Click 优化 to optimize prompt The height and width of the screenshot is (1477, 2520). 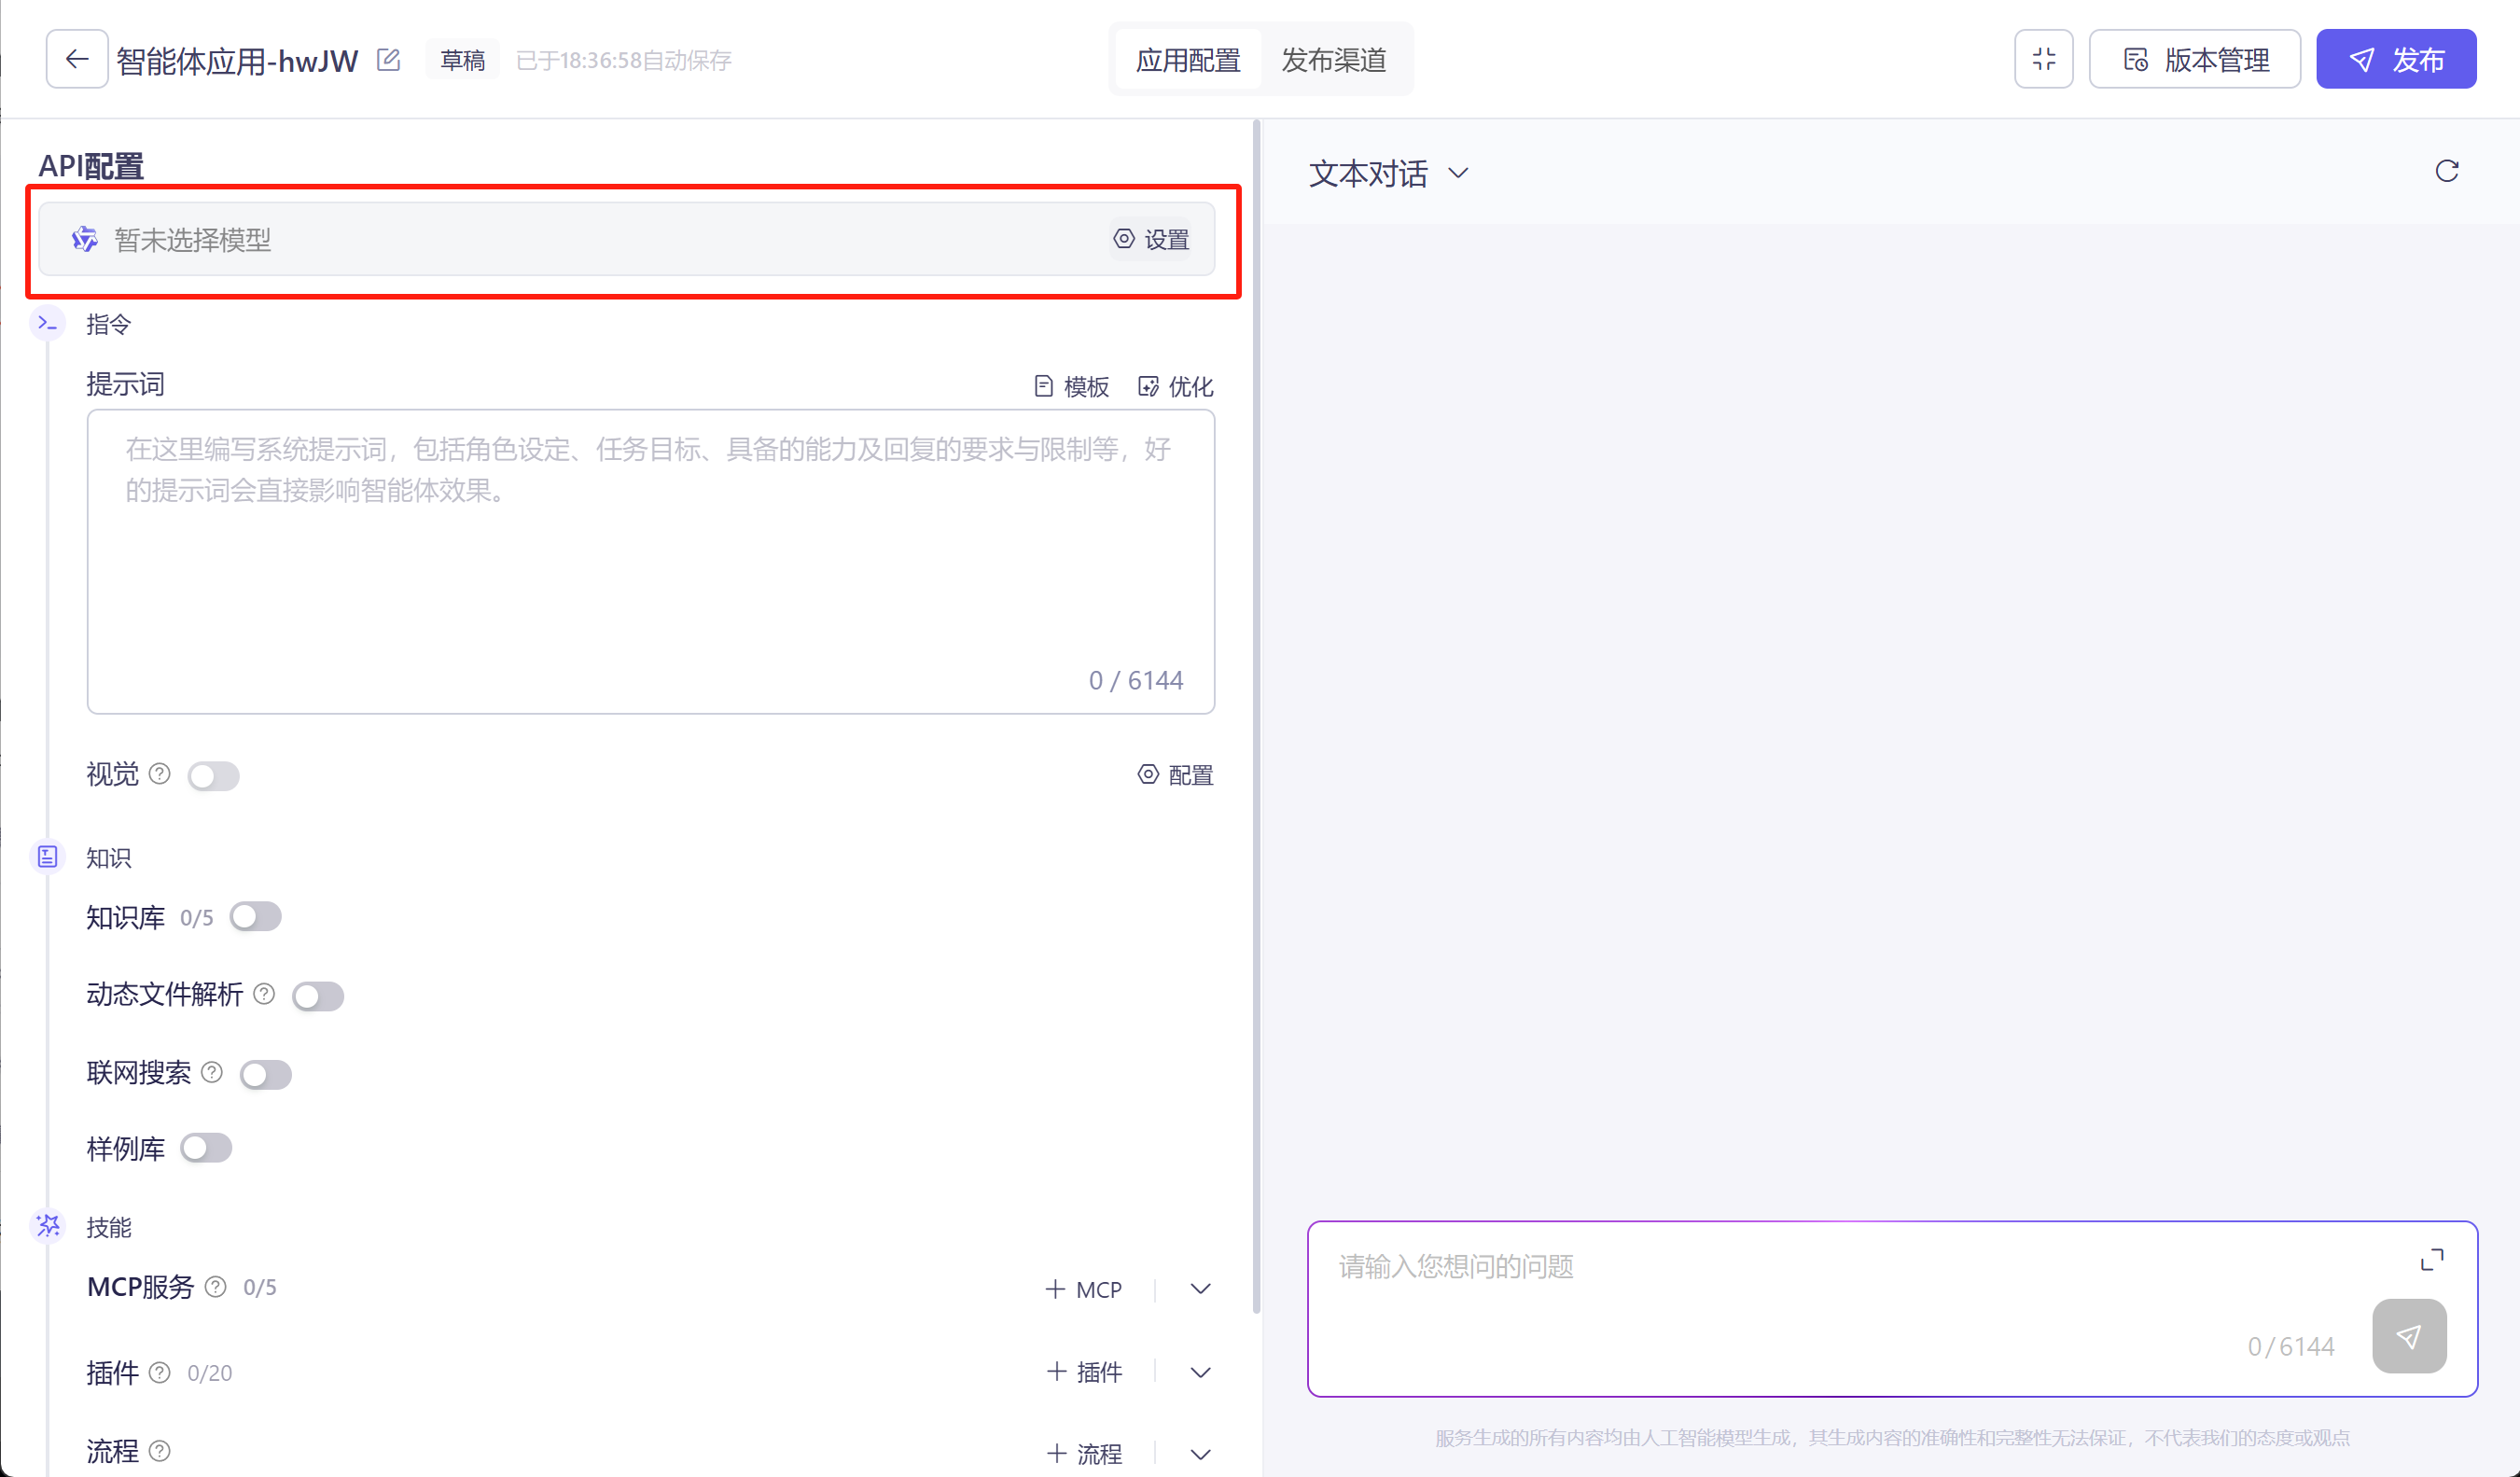(x=1175, y=386)
